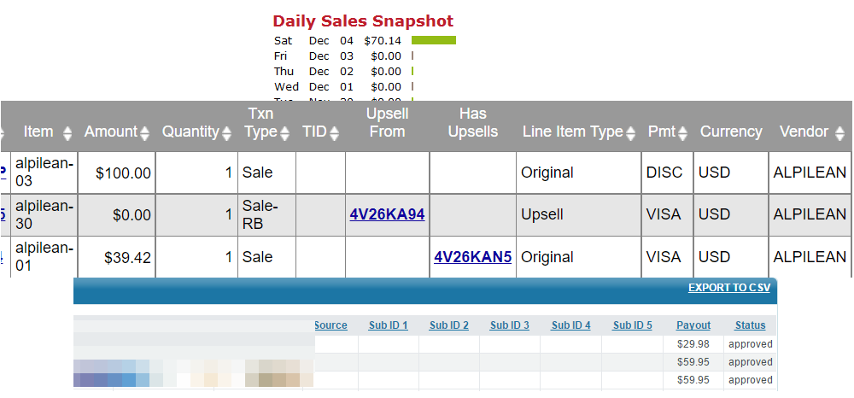Sort by Pmt column arrows
The width and height of the screenshot is (854, 398).
(x=682, y=133)
